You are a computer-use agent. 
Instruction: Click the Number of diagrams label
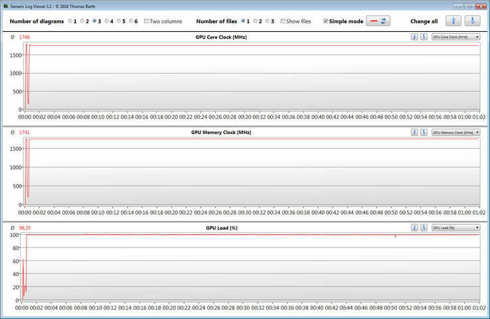click(x=37, y=21)
